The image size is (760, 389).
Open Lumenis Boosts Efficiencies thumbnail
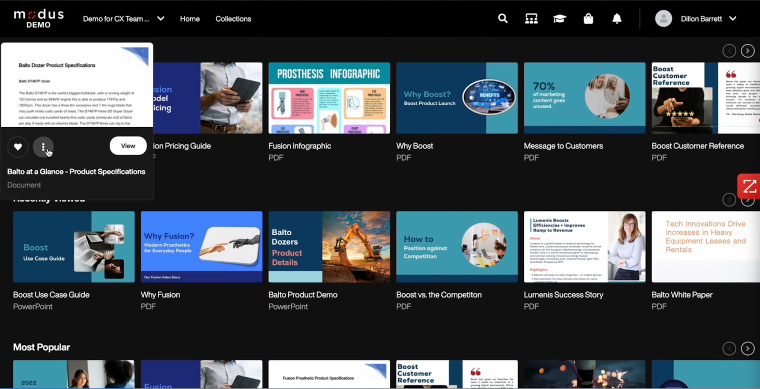pos(585,247)
